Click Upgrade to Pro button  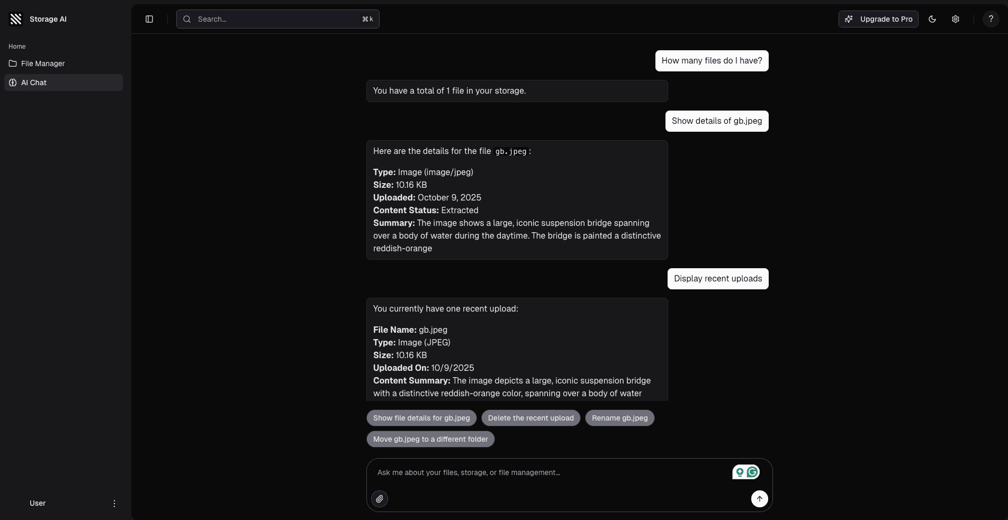(x=878, y=19)
